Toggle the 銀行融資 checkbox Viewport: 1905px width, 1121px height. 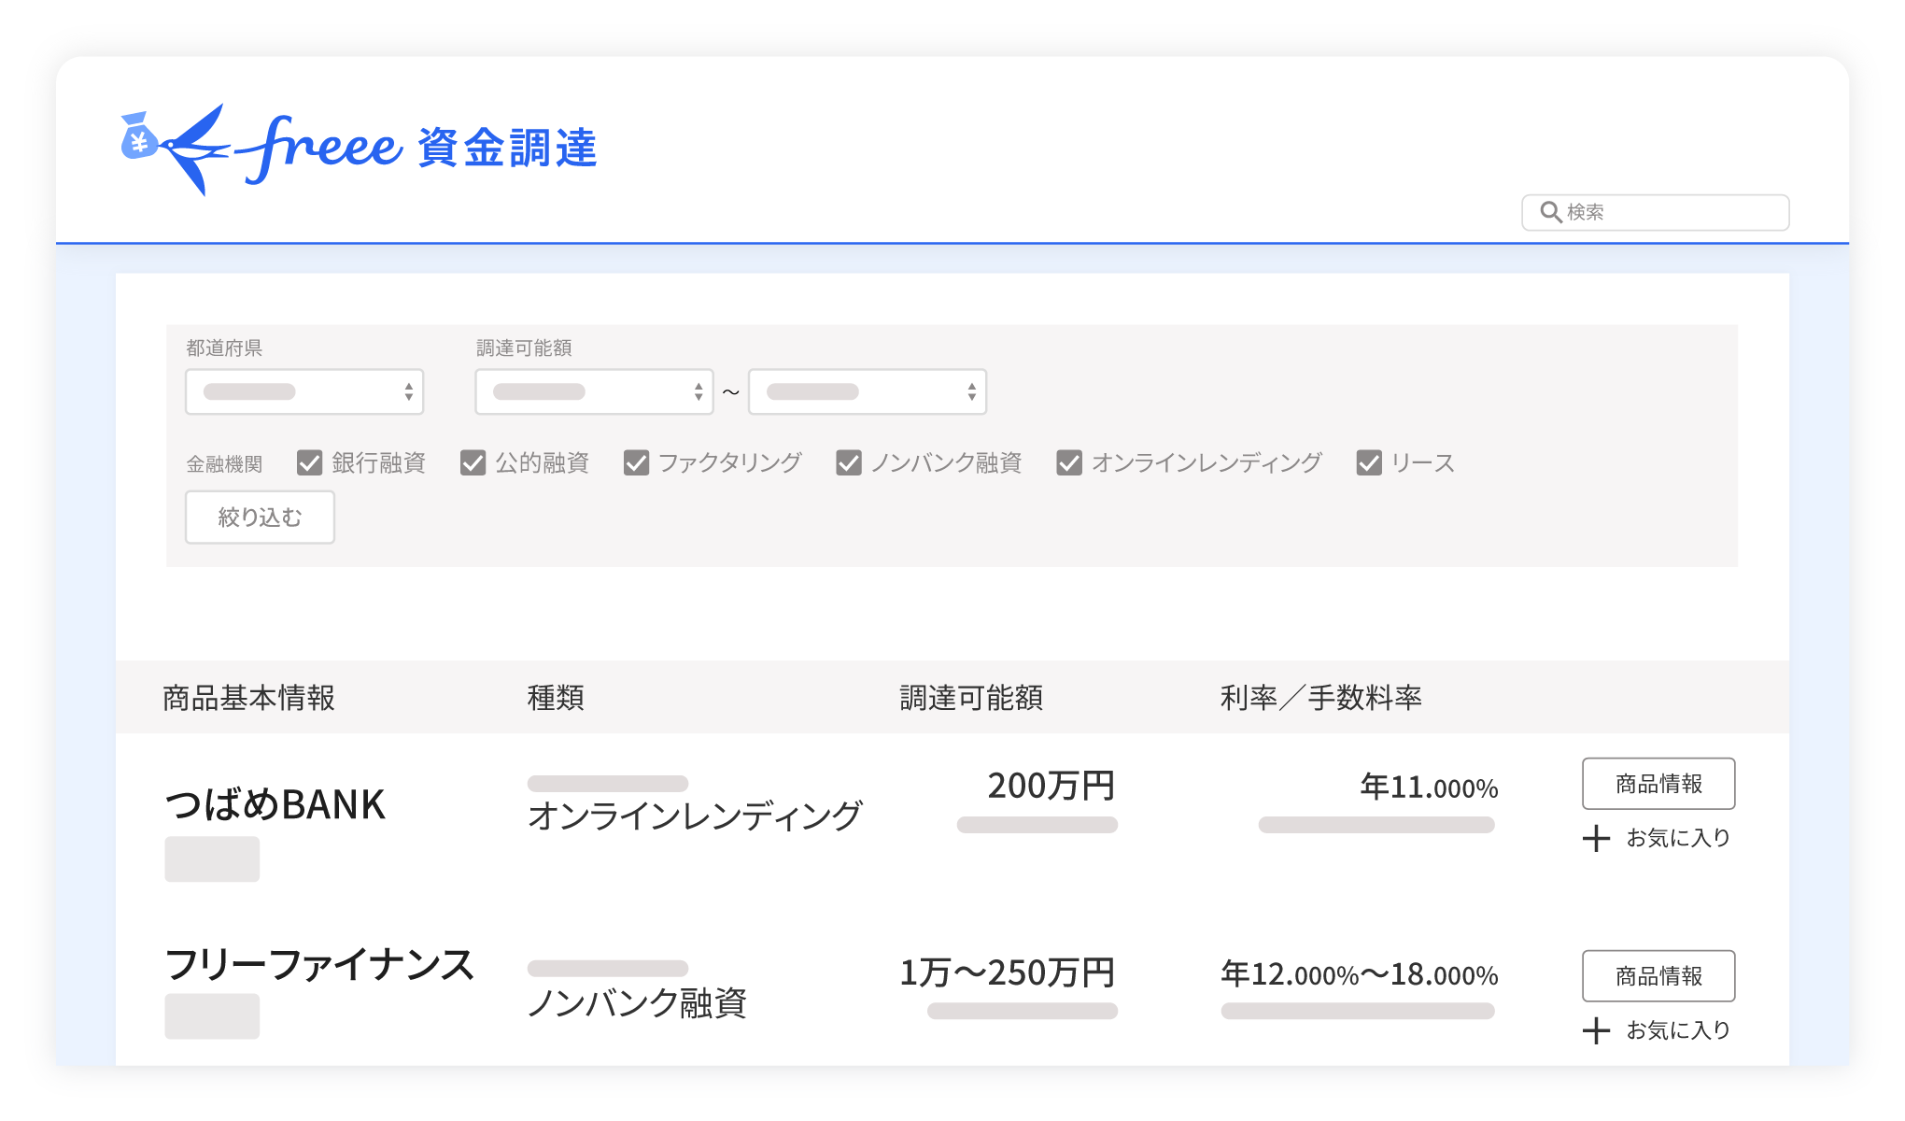[309, 462]
